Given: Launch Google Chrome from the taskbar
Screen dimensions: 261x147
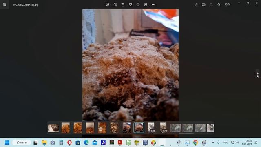Looking at the screenshot, I should click(196, 143).
